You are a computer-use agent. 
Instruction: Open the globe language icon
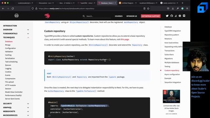(180, 16)
